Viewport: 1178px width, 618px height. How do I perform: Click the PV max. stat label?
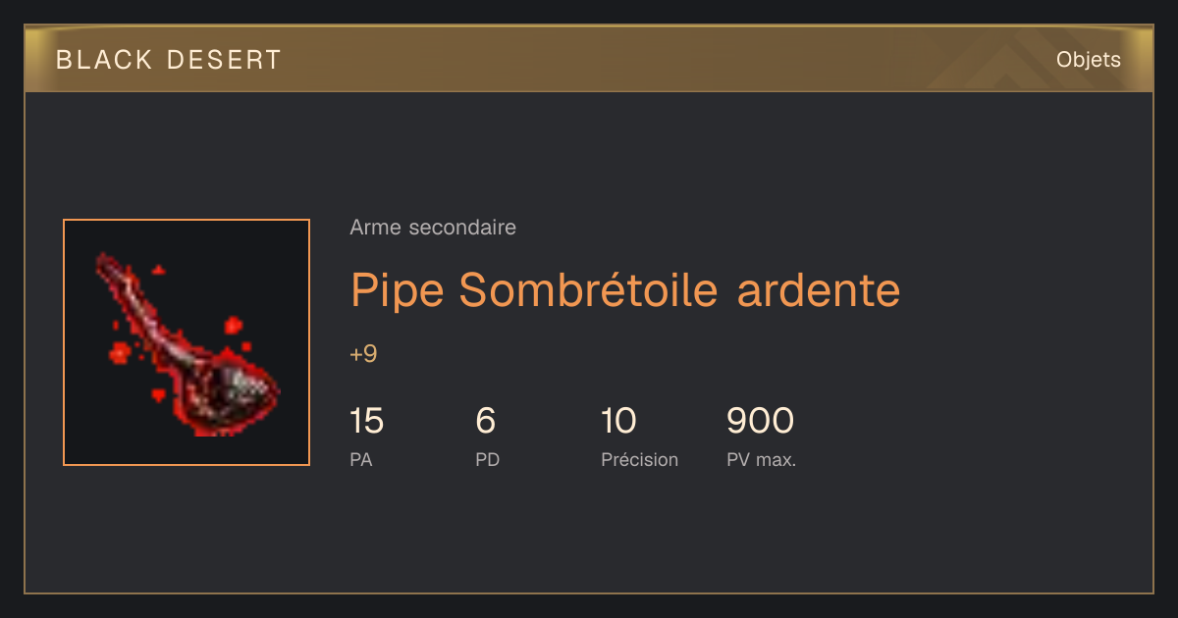click(x=761, y=459)
